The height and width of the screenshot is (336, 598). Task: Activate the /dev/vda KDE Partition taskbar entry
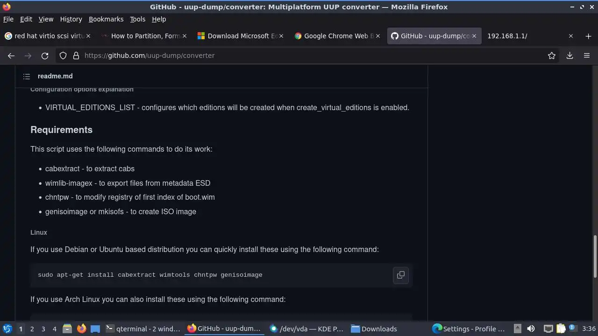[x=306, y=329]
